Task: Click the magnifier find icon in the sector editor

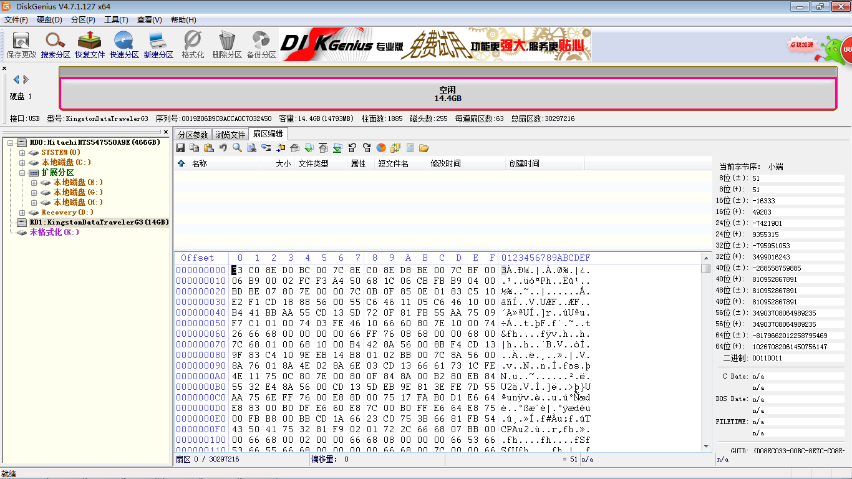Action: click(237, 148)
